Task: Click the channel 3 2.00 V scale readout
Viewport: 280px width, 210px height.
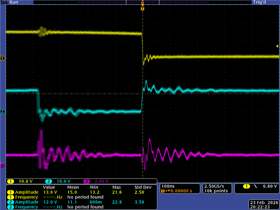Action: 101,182
